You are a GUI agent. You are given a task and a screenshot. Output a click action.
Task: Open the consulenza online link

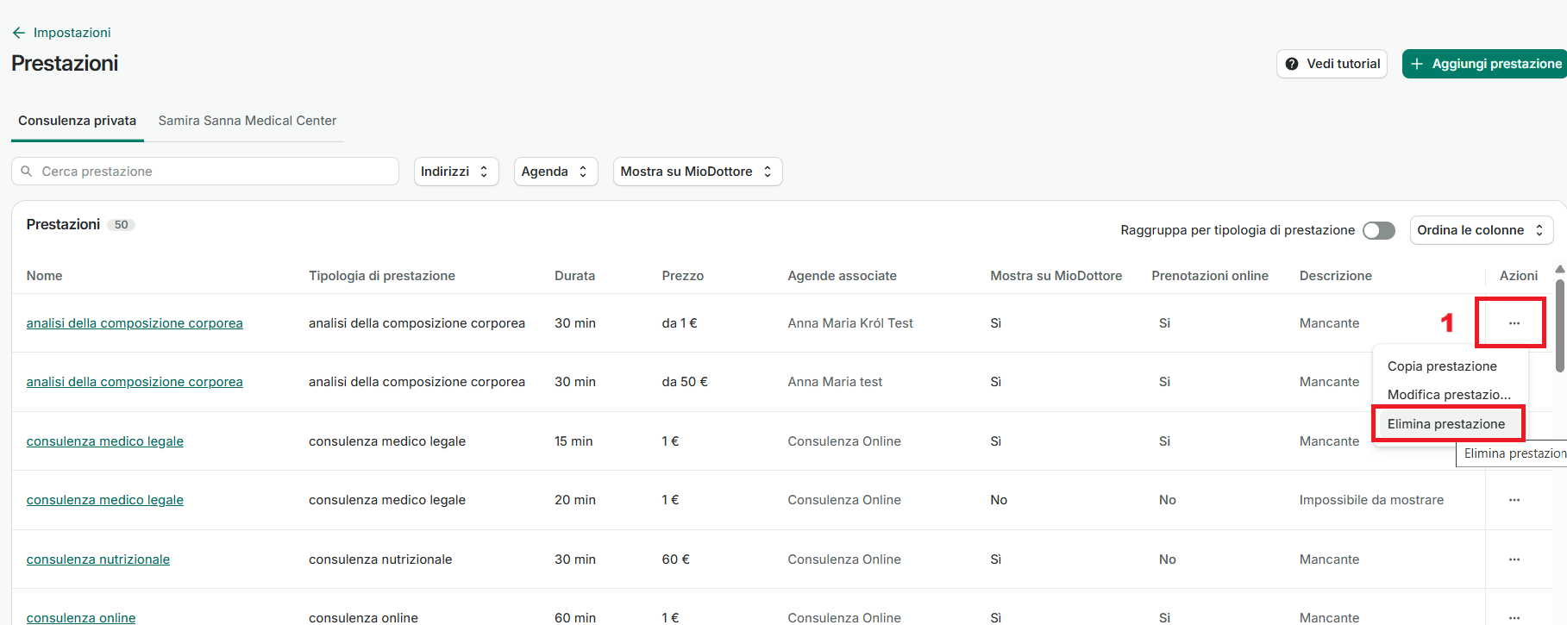point(81,618)
